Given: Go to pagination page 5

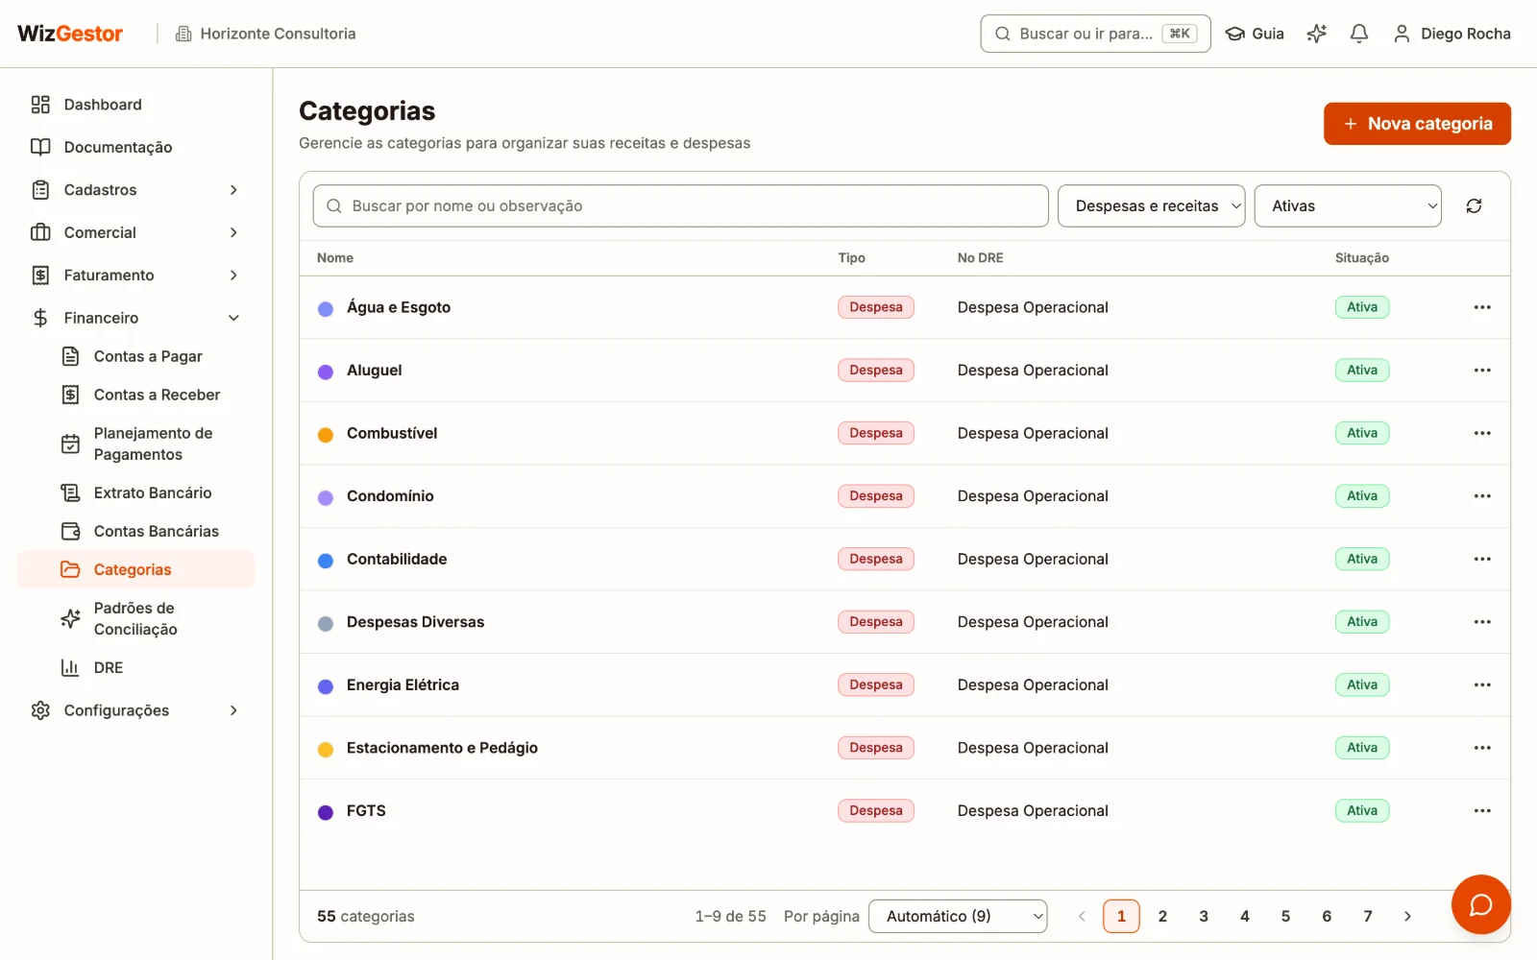Looking at the screenshot, I should pos(1285,916).
